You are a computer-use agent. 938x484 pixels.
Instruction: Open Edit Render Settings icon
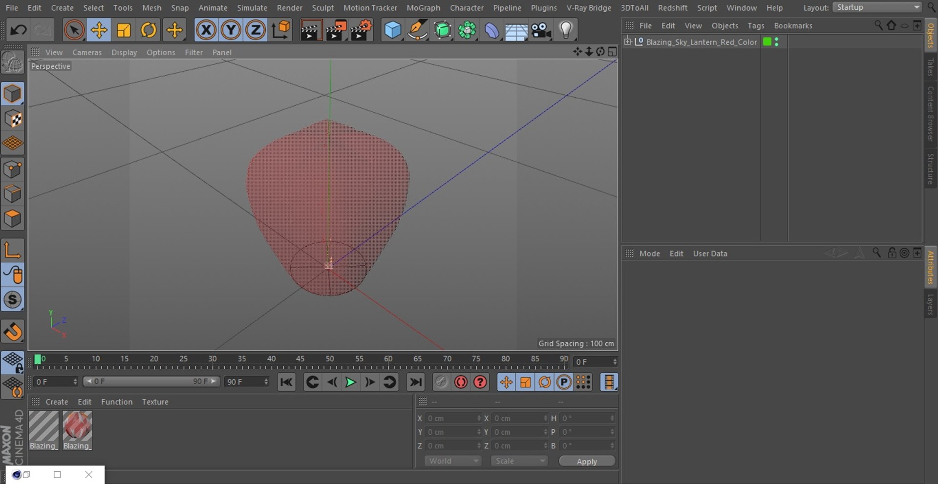coord(362,30)
